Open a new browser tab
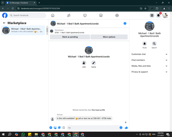This screenshot has width=172, height=137. point(39,3)
